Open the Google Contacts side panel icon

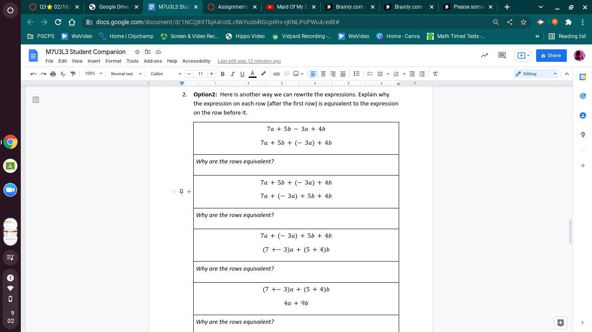point(582,115)
